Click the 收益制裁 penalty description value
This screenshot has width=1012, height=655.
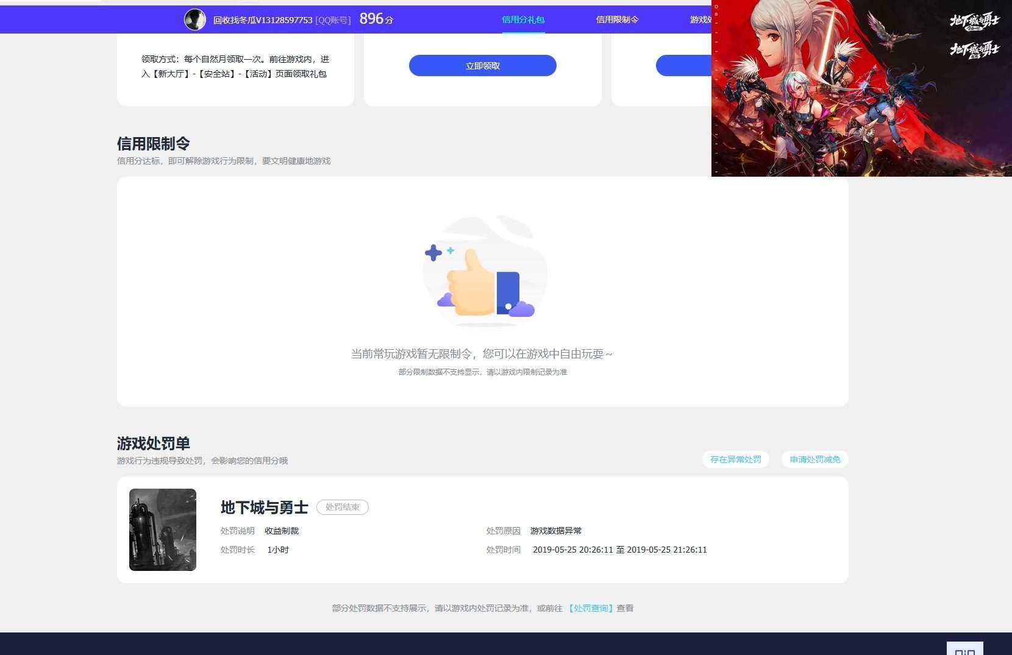[x=282, y=531]
